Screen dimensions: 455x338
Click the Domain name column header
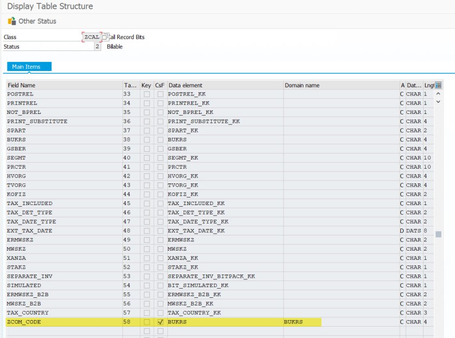point(340,85)
